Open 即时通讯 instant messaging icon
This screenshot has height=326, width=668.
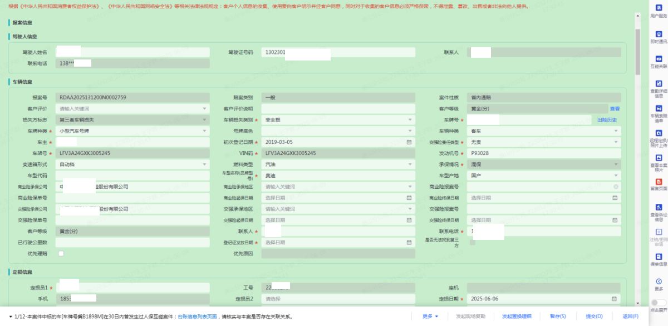point(659,34)
